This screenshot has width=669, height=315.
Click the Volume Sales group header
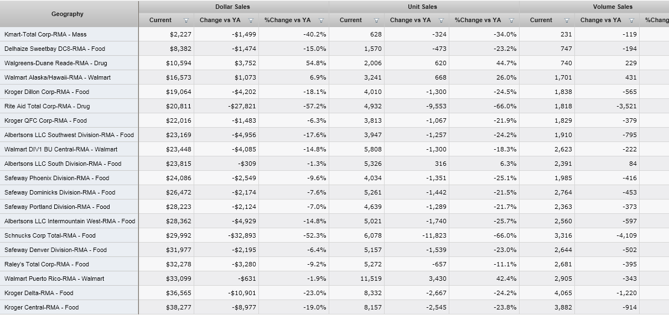point(613,7)
